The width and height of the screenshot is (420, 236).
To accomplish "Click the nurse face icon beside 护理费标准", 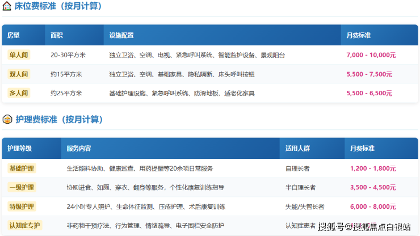I will (7, 119).
